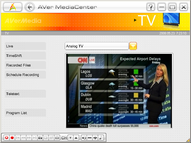Click the Analog TV source field
Image resolution: width=191 pixels, height=143 pixels.
click(x=97, y=46)
